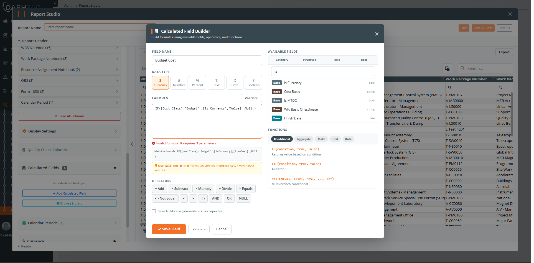This screenshot has width=534, height=263.
Task: Switch to Structure fields tab
Action: [309, 60]
